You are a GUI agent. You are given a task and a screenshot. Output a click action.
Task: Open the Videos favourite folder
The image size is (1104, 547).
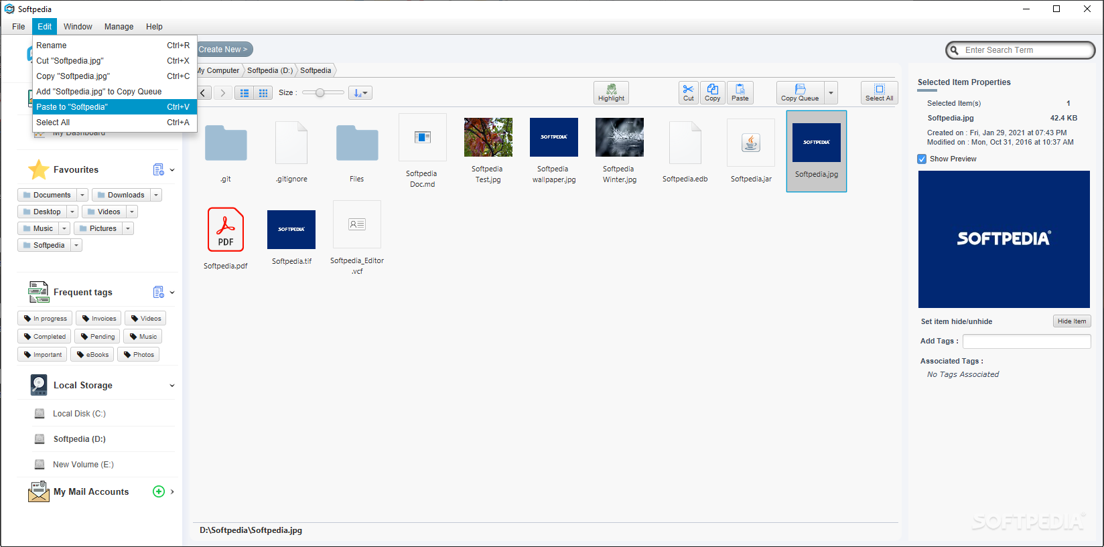[x=105, y=212]
